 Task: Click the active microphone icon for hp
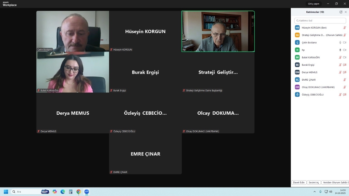coord(340,50)
